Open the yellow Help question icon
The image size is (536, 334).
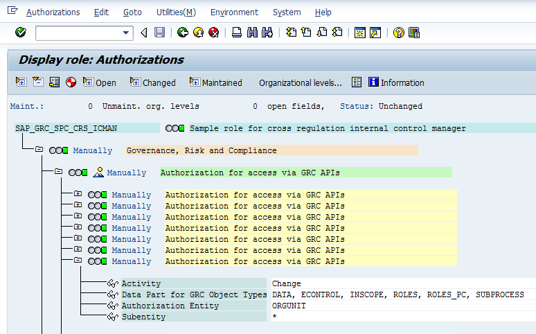point(399,33)
